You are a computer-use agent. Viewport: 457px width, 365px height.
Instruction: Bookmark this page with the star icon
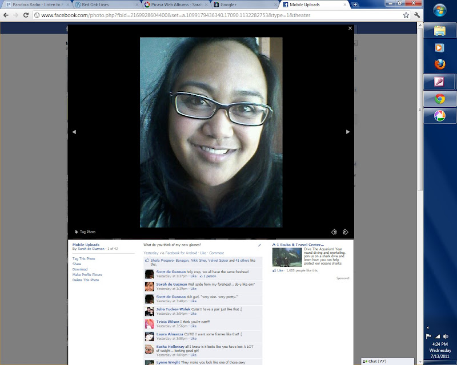click(406, 15)
